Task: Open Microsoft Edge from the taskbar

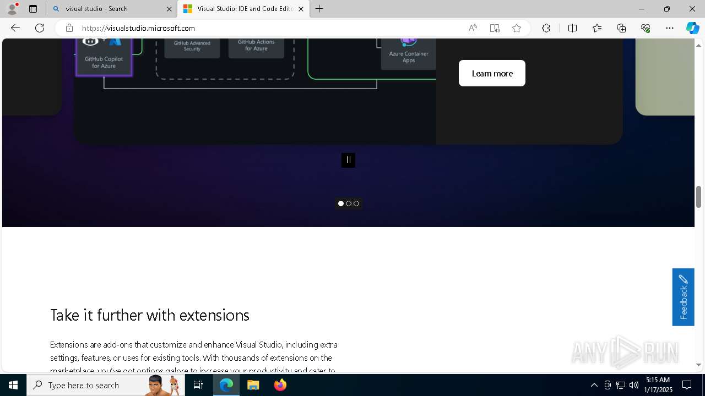Action: (226, 385)
